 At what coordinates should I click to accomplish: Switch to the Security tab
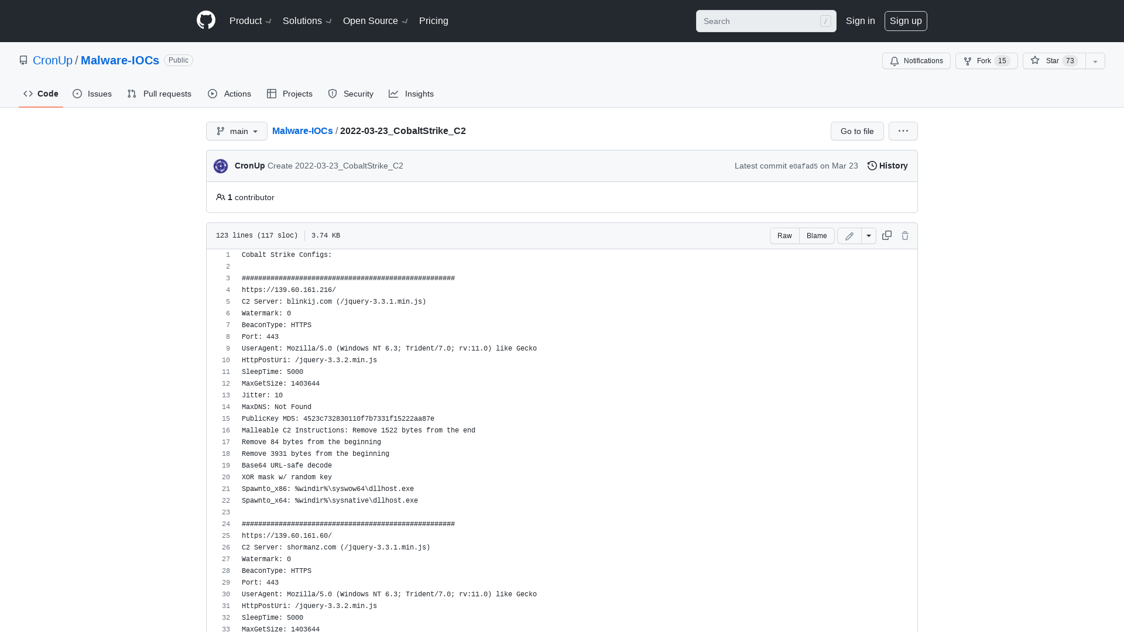tap(351, 94)
